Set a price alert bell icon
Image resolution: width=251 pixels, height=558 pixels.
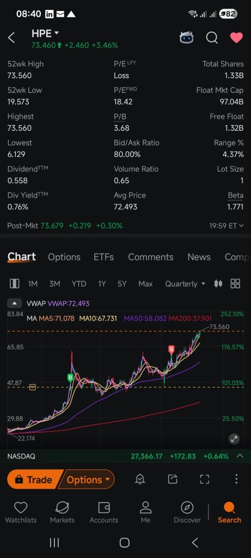point(140,480)
